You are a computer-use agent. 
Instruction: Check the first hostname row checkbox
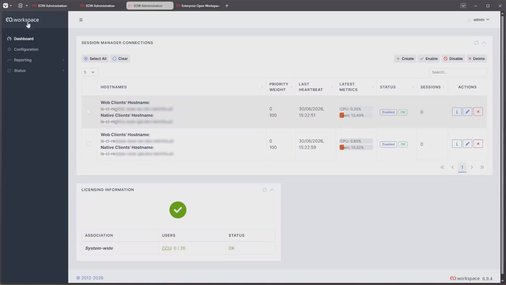88,112
